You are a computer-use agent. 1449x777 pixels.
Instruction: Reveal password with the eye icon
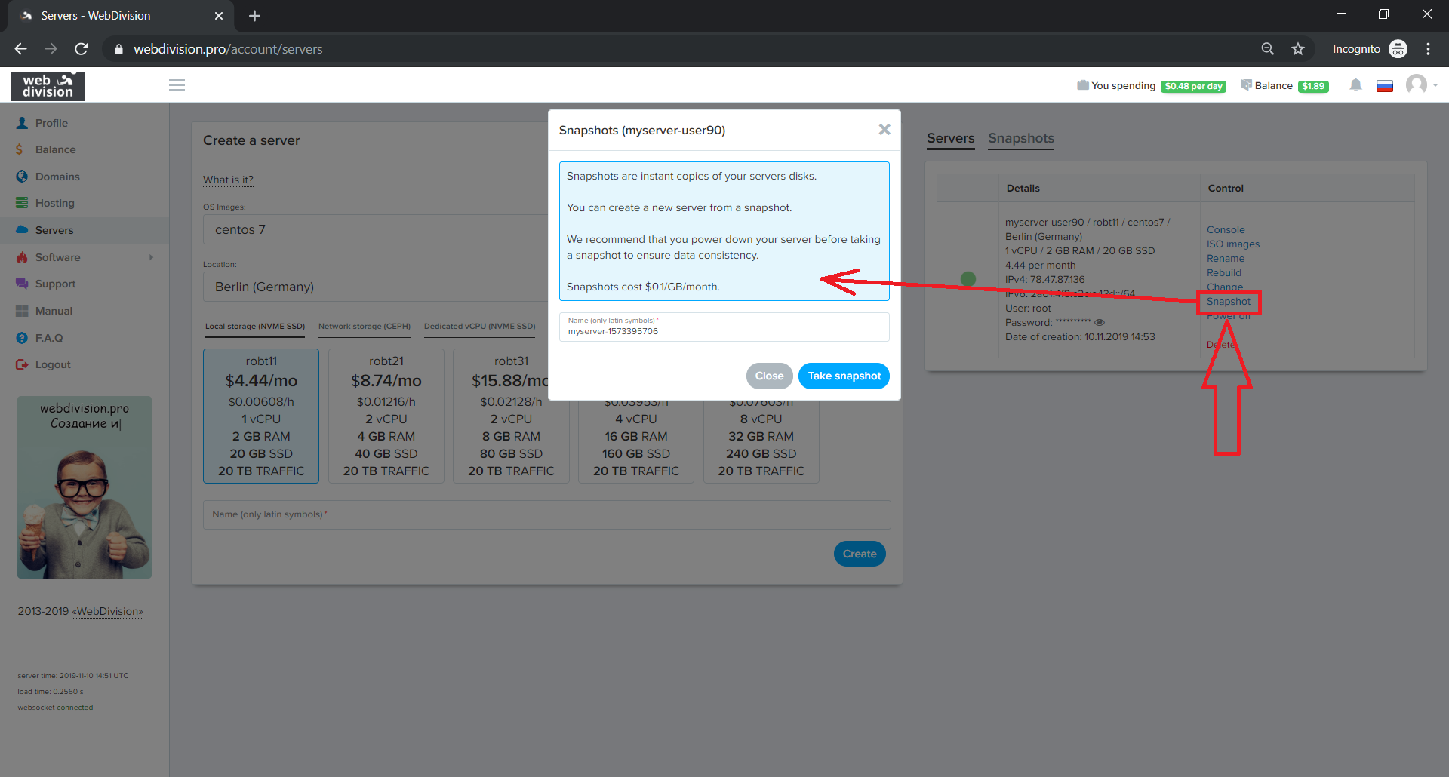pyautogui.click(x=1100, y=323)
